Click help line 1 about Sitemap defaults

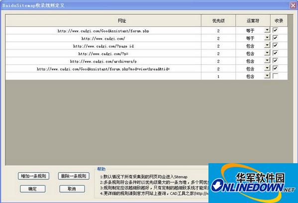144,177
